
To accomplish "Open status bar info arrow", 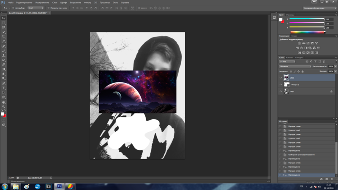I will (x=51, y=178).
